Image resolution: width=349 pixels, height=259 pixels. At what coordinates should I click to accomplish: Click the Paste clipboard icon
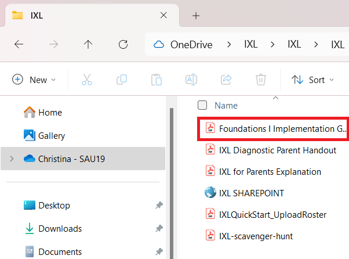tap(157, 80)
